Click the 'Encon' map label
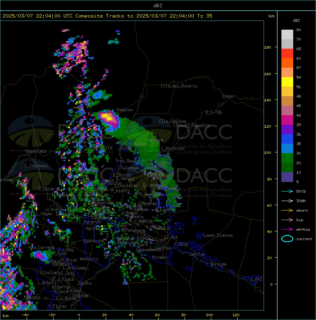The width and height of the screenshot is (316, 320). (228, 96)
